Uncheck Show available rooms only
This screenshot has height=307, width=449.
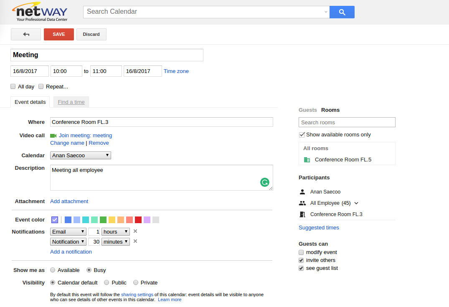302,135
